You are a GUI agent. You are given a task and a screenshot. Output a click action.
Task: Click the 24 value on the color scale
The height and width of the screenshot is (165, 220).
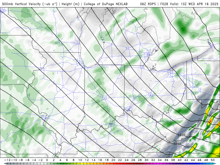[x=127, y=160]
